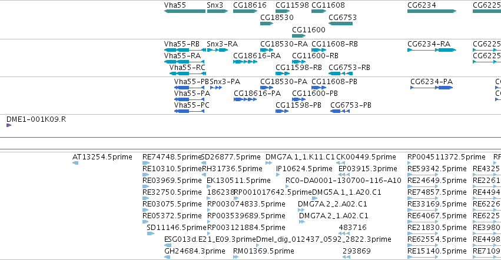Click the SD26877.5prime EST
The image size is (501, 260).
click(x=204, y=163)
